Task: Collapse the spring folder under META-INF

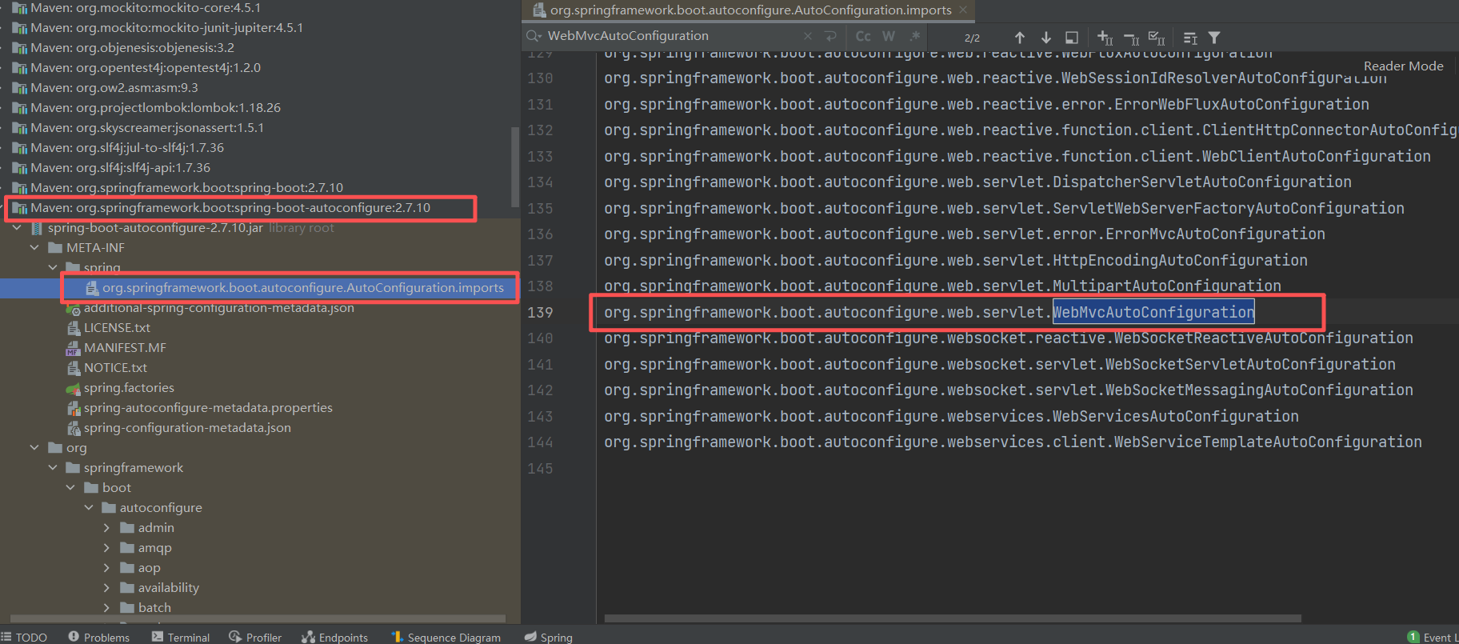Action: (x=53, y=267)
